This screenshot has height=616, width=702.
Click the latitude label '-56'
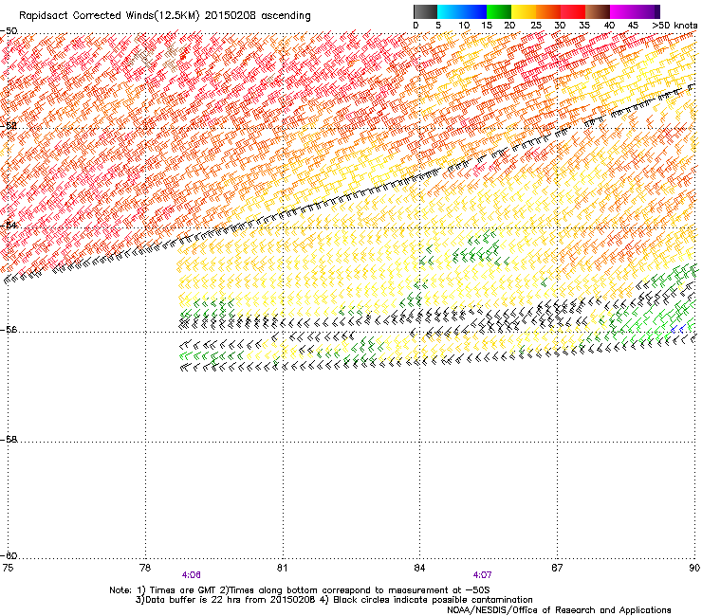point(9,330)
